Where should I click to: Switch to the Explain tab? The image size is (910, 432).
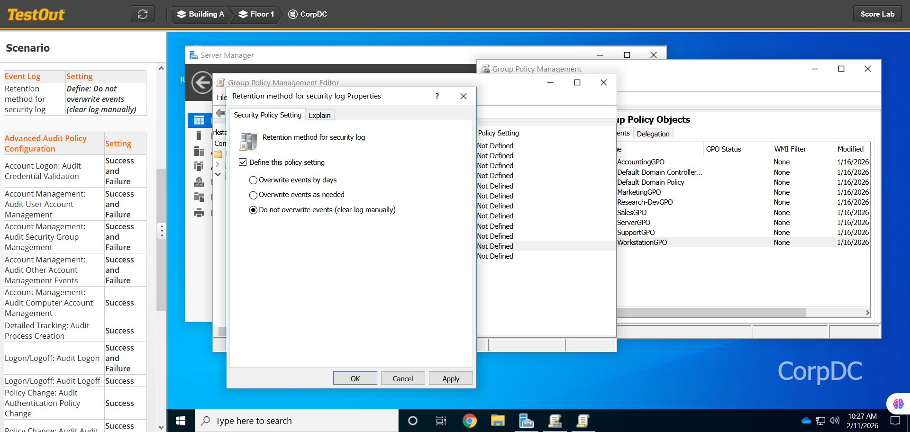pyautogui.click(x=319, y=115)
